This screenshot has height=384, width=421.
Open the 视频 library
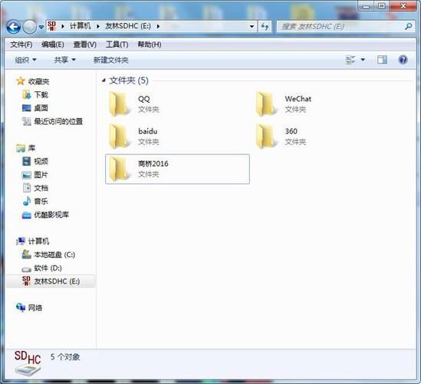41,161
